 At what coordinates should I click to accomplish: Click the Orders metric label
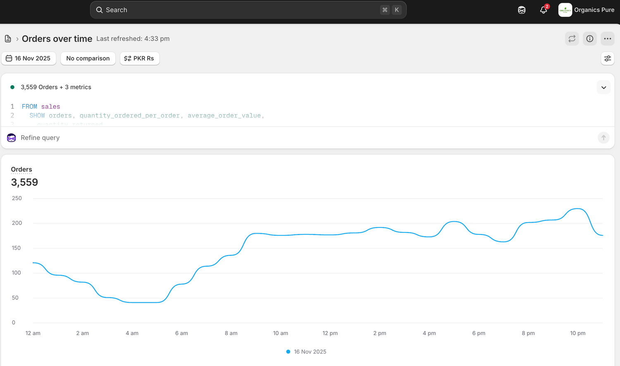[x=21, y=170]
